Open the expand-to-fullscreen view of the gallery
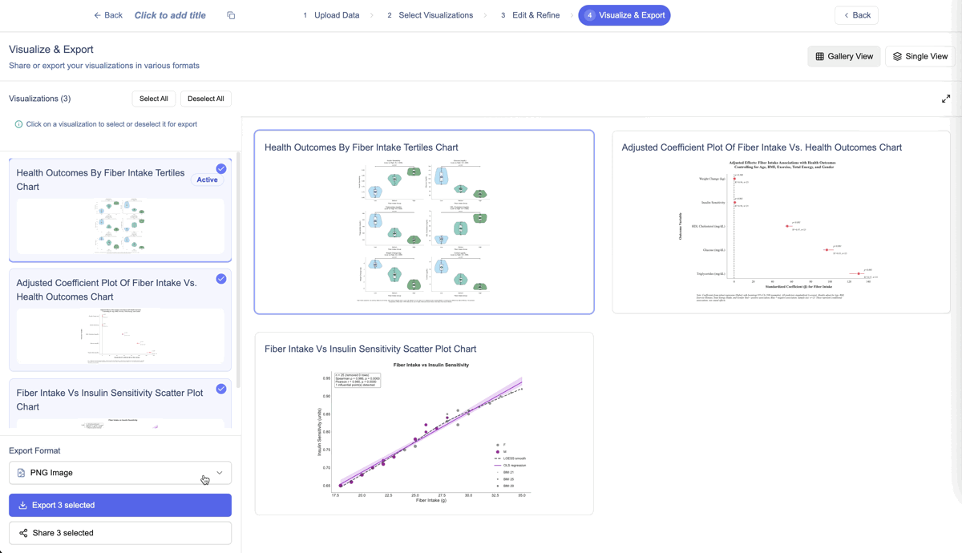This screenshot has height=553, width=962. tap(945, 98)
